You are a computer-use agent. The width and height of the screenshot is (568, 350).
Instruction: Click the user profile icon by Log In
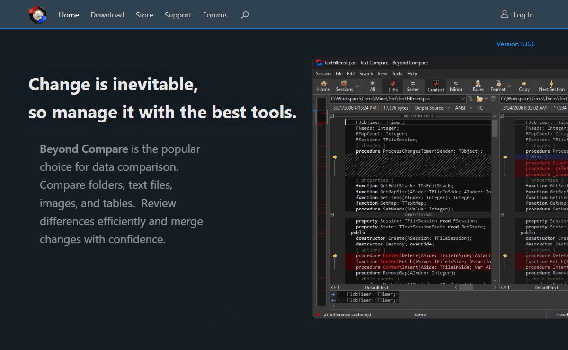pyautogui.click(x=505, y=15)
